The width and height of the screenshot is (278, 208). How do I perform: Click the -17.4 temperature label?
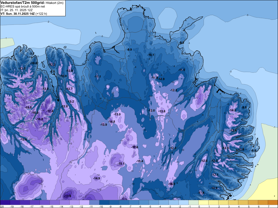click(x=50, y=111)
